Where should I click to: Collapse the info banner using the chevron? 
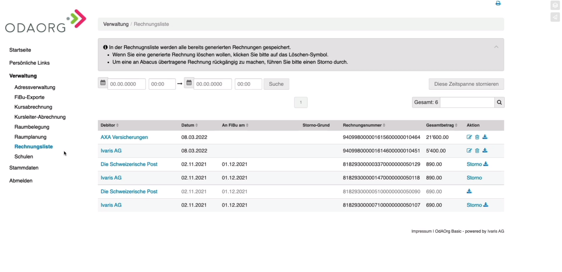(x=496, y=46)
